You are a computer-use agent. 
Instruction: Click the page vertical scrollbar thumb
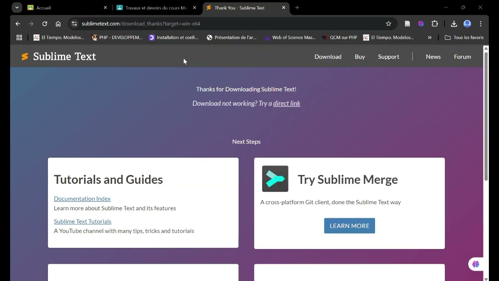click(x=486, y=116)
